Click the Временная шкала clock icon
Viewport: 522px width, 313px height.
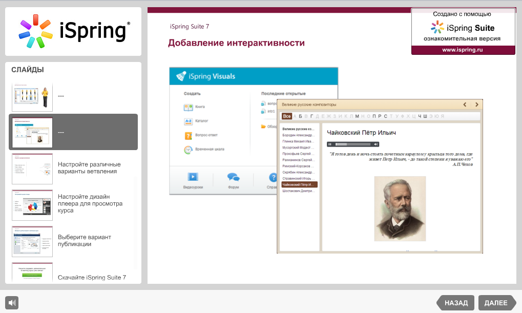[x=188, y=150]
